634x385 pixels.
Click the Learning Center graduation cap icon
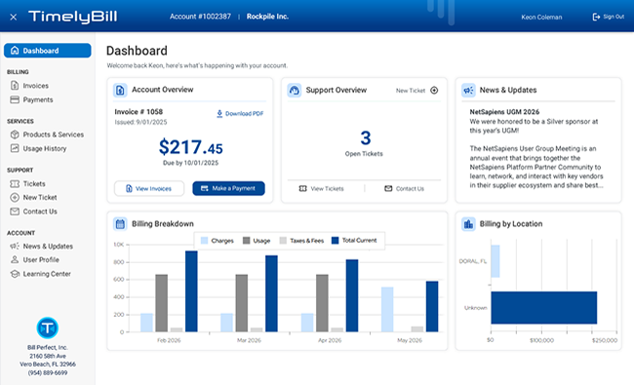(15, 274)
